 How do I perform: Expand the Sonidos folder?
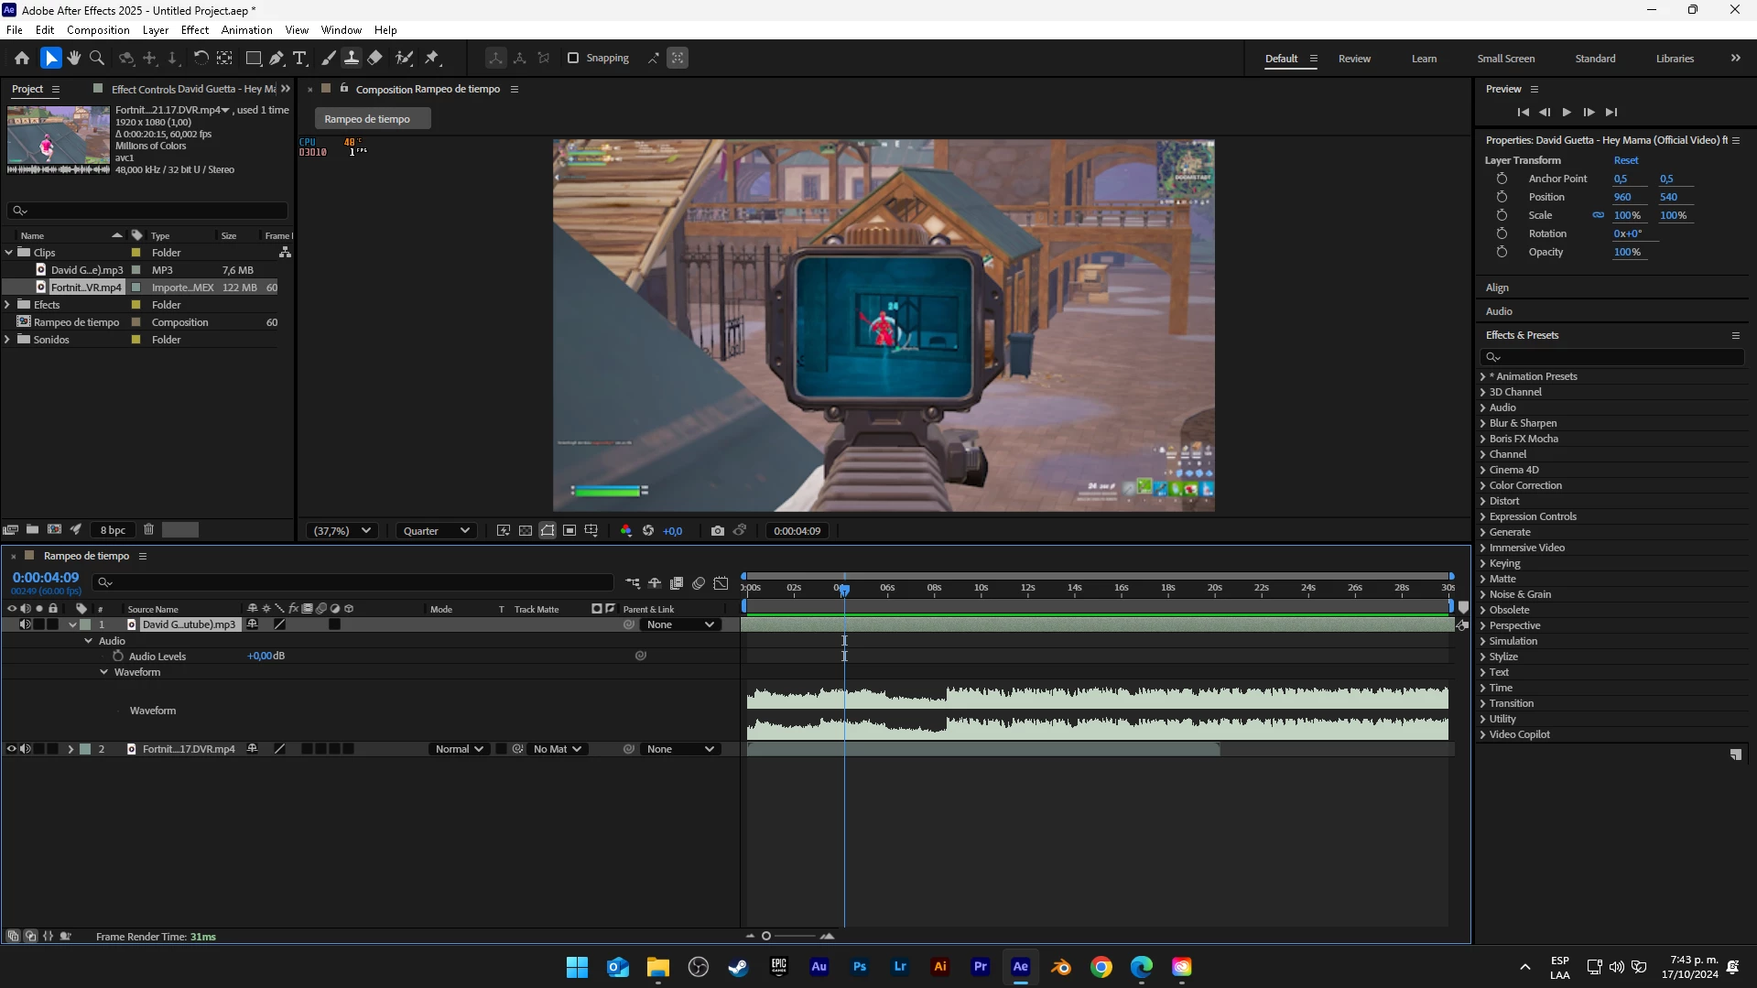point(8,340)
